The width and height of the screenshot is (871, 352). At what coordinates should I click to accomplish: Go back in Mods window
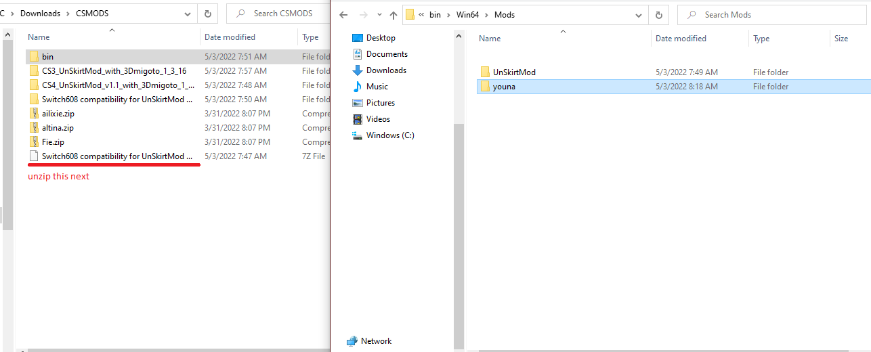343,15
